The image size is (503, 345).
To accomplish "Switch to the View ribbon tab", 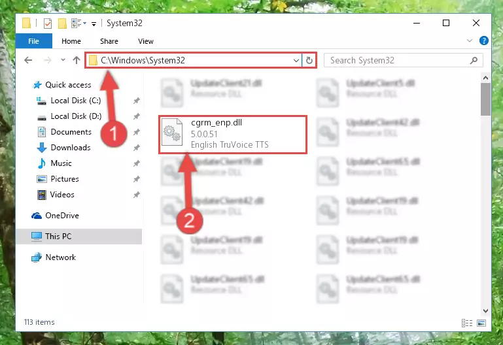I will tap(146, 41).
